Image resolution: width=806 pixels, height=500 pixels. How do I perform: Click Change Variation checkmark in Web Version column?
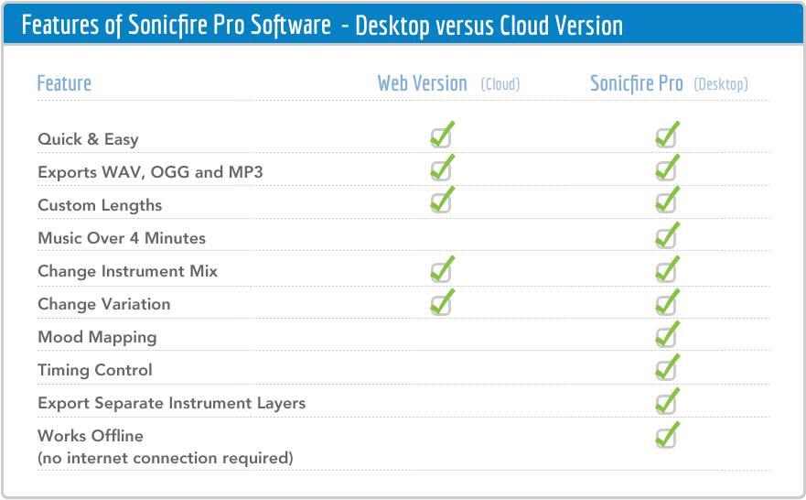pos(443,302)
